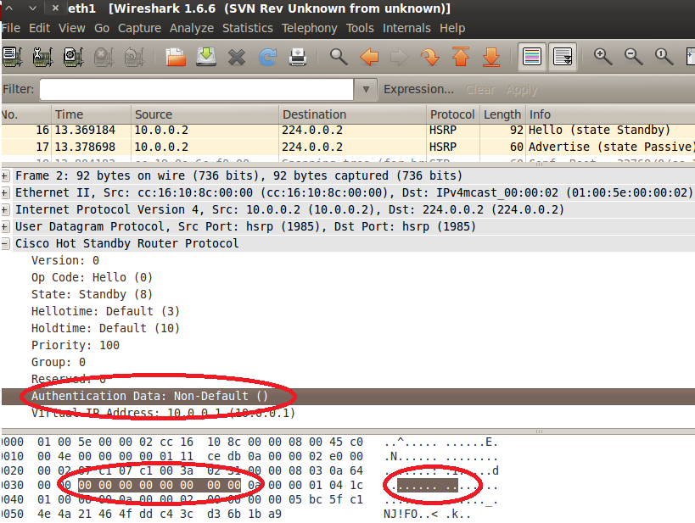Open the Analyze menu
This screenshot has width=695, height=523.
pyautogui.click(x=192, y=28)
